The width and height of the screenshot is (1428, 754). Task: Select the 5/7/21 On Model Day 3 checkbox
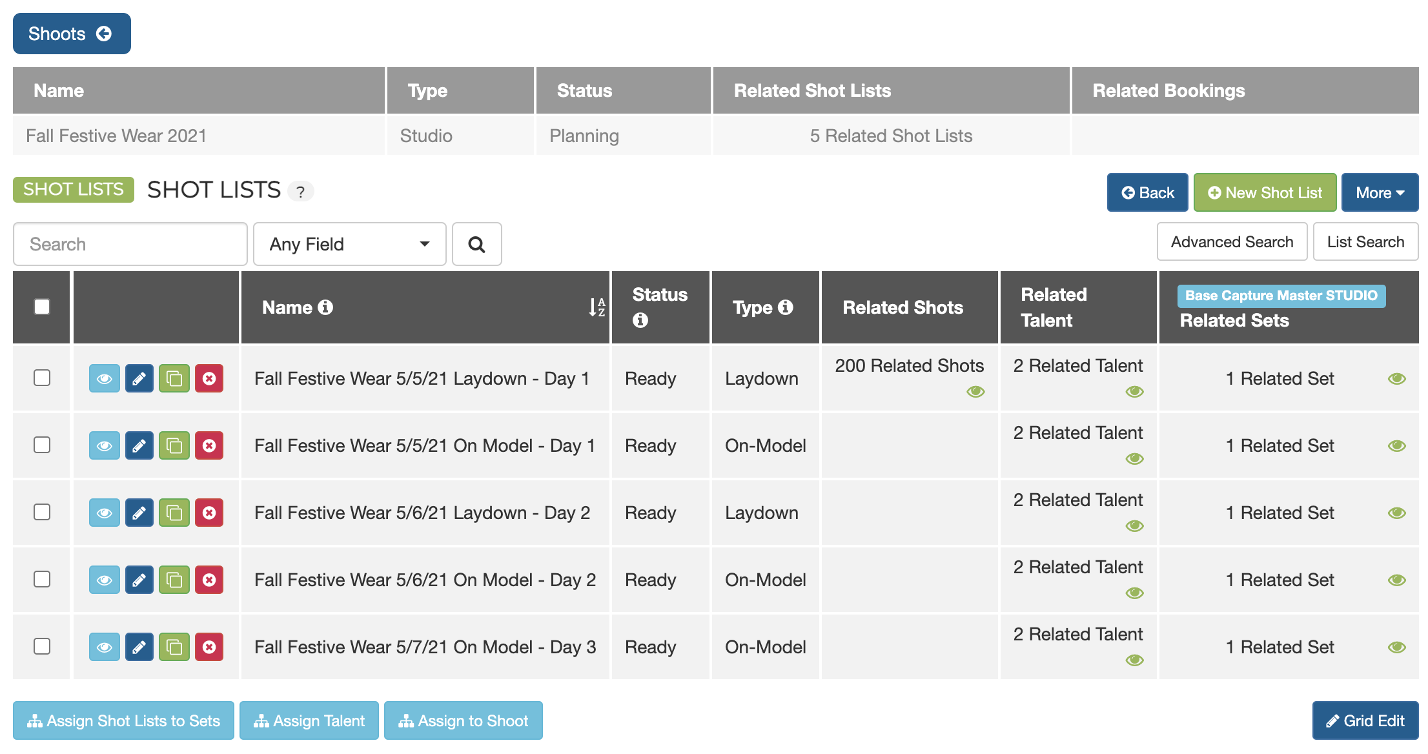42,646
